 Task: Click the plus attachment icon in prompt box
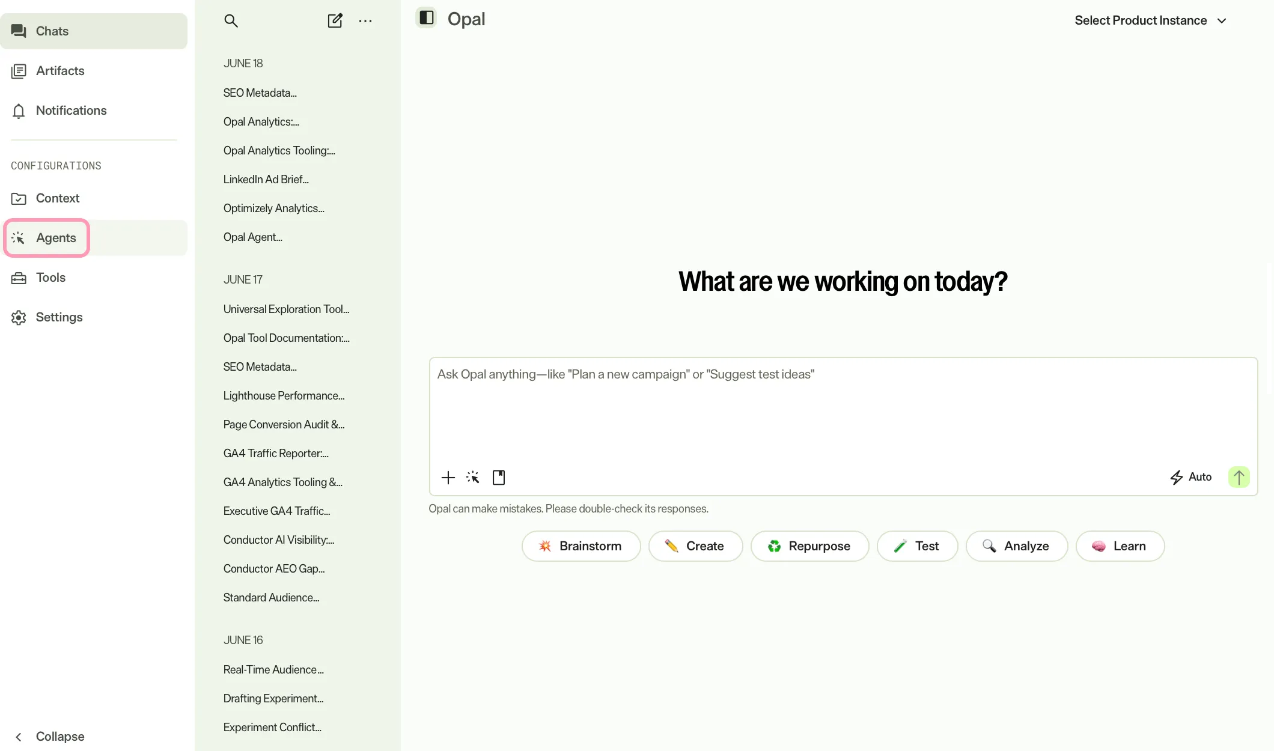[x=448, y=478]
